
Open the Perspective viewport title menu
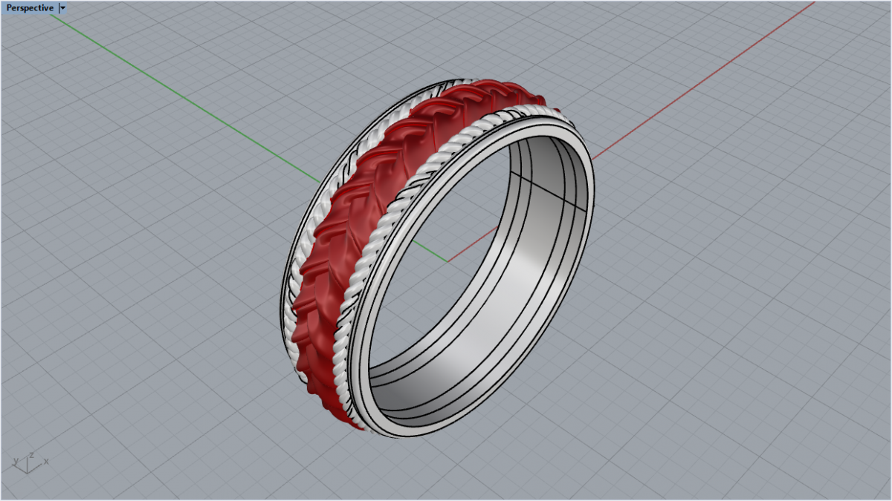point(30,8)
